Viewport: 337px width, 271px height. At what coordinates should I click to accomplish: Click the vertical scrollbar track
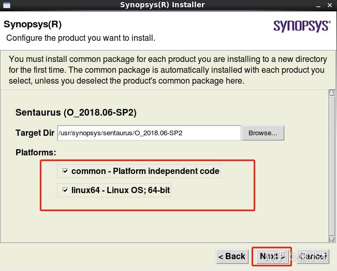point(332,165)
